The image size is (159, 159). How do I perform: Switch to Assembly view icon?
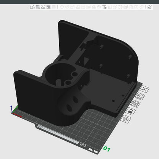pos(149,7)
